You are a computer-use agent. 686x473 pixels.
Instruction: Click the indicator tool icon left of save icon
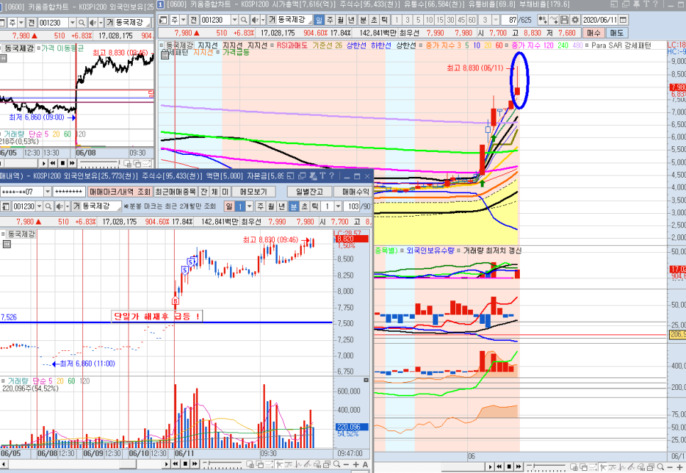coord(543,20)
